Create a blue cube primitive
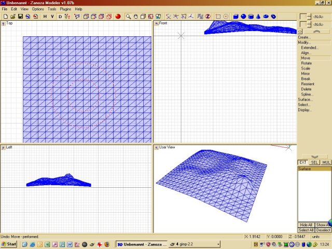This screenshot has height=249, width=332. click(236, 16)
